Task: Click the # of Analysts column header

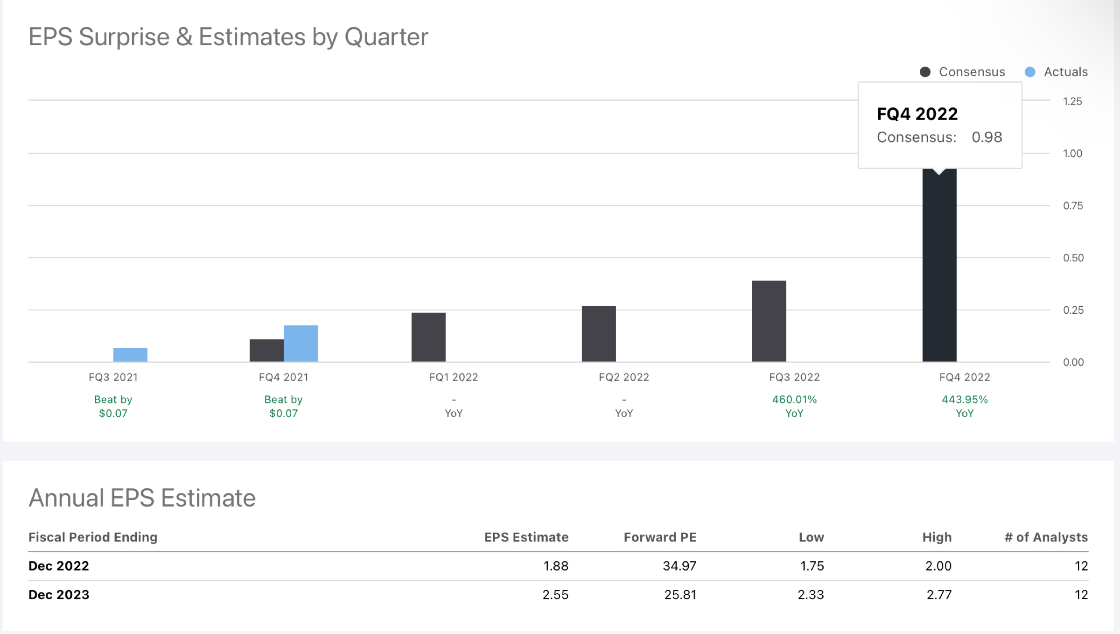Action: pos(1046,537)
